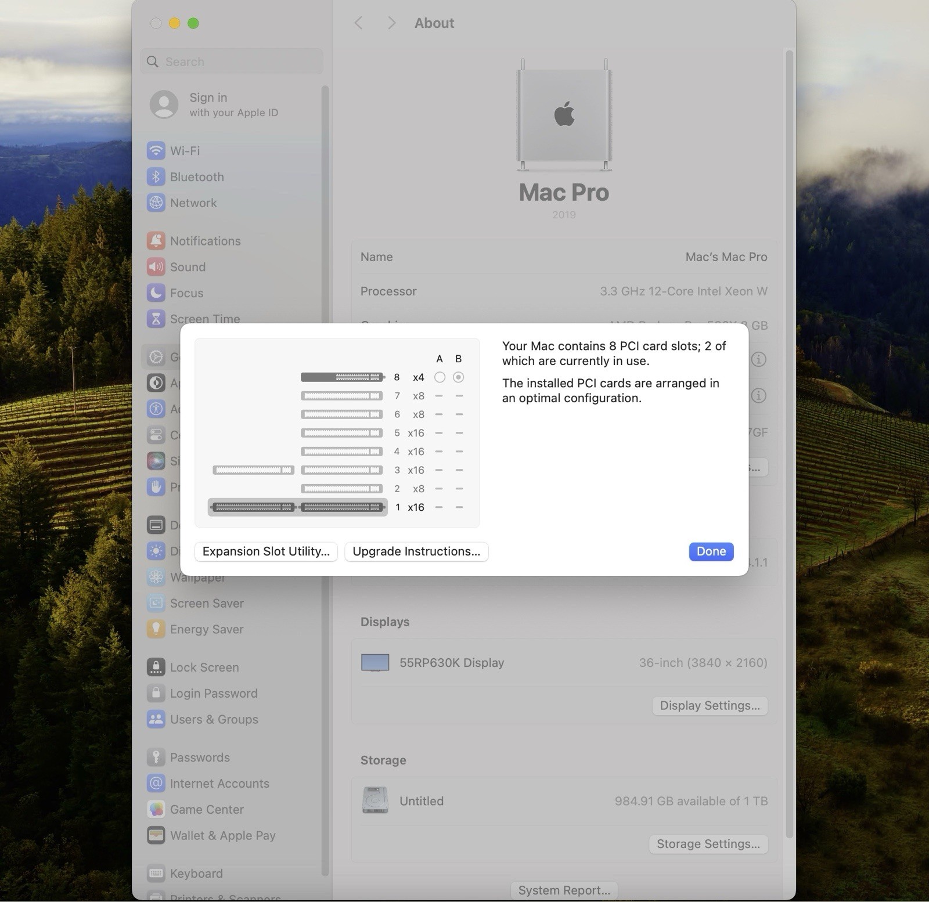
Task: Open Expansion Slot Utility
Action: (x=266, y=551)
